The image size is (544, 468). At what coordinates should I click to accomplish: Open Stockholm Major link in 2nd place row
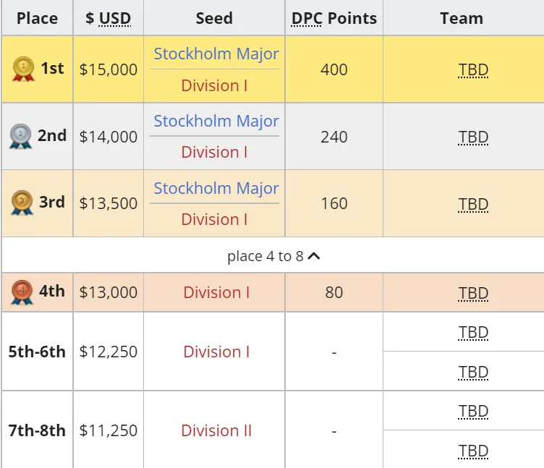pos(216,121)
